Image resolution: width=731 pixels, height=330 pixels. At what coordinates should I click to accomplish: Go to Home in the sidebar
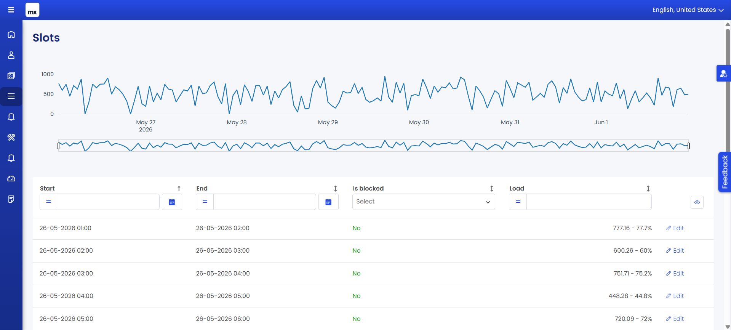click(11, 34)
